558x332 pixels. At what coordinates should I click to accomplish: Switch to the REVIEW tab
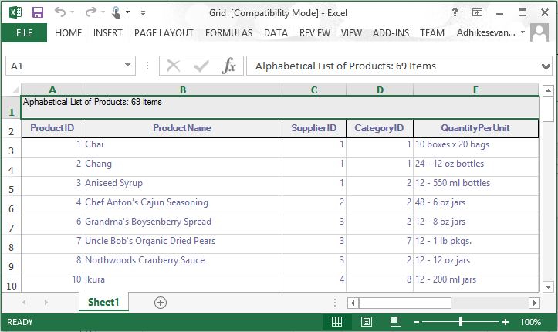pos(315,32)
